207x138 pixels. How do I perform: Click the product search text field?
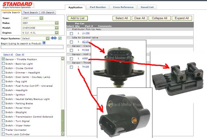[32, 47]
